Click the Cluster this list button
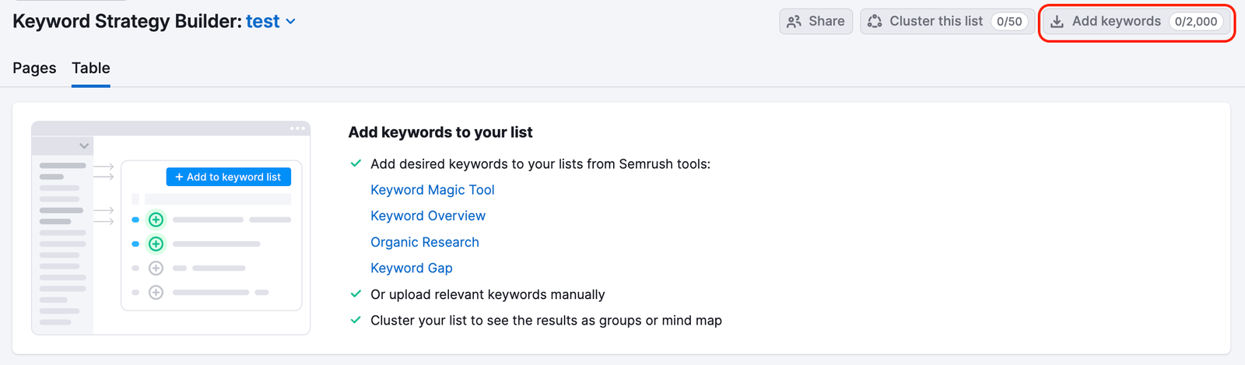The width and height of the screenshot is (1245, 365). click(x=936, y=22)
